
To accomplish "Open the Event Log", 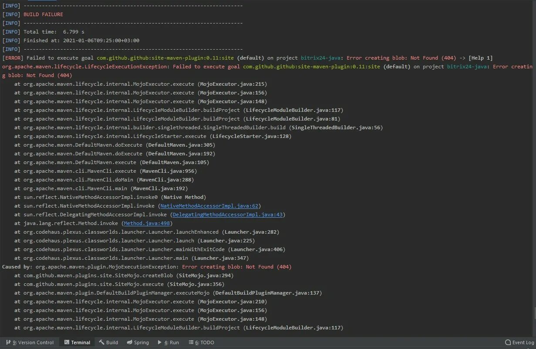I will point(519,342).
